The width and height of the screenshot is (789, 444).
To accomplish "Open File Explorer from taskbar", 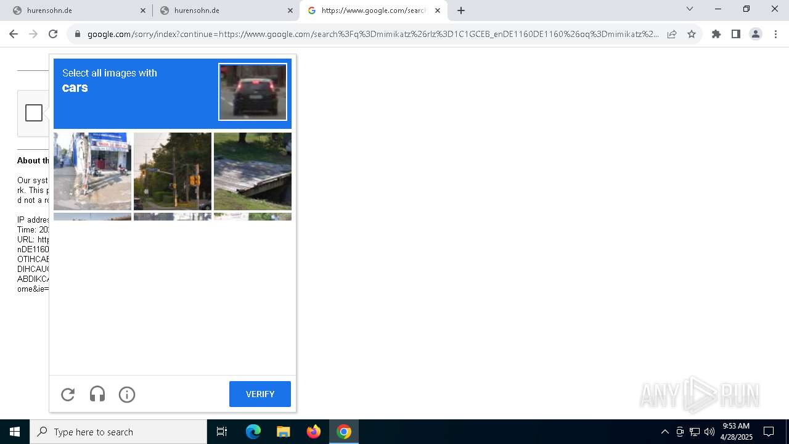I will pyautogui.click(x=284, y=432).
